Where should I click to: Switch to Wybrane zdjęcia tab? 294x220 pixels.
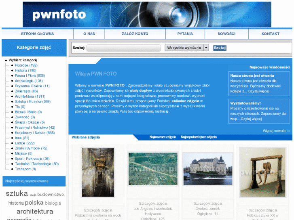click(x=86, y=137)
